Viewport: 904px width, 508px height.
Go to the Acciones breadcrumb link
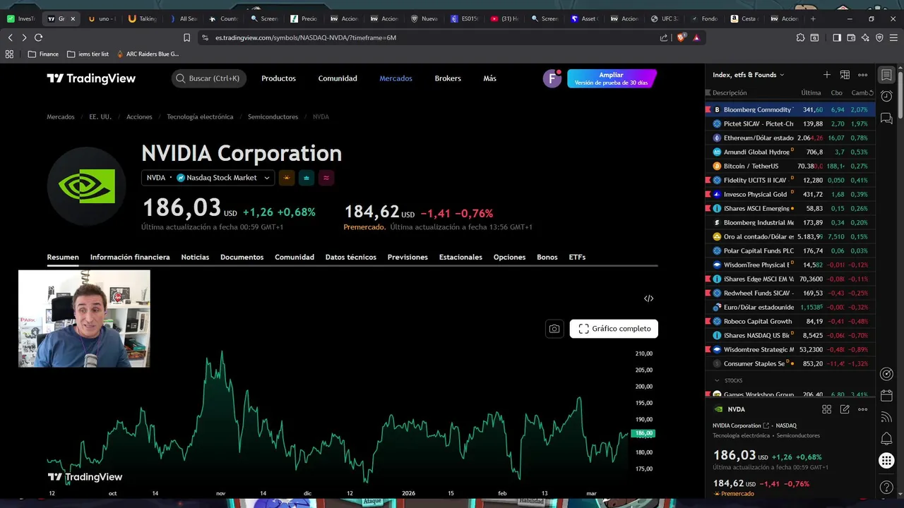coord(139,116)
